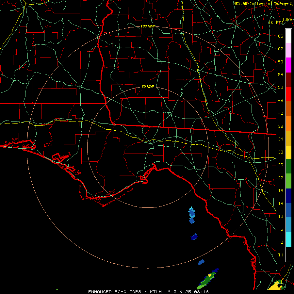Image resolution: width=294 pixels, height=294 pixels.
Task: Click the cyan 6 K FT swatch
Action: 288,239
